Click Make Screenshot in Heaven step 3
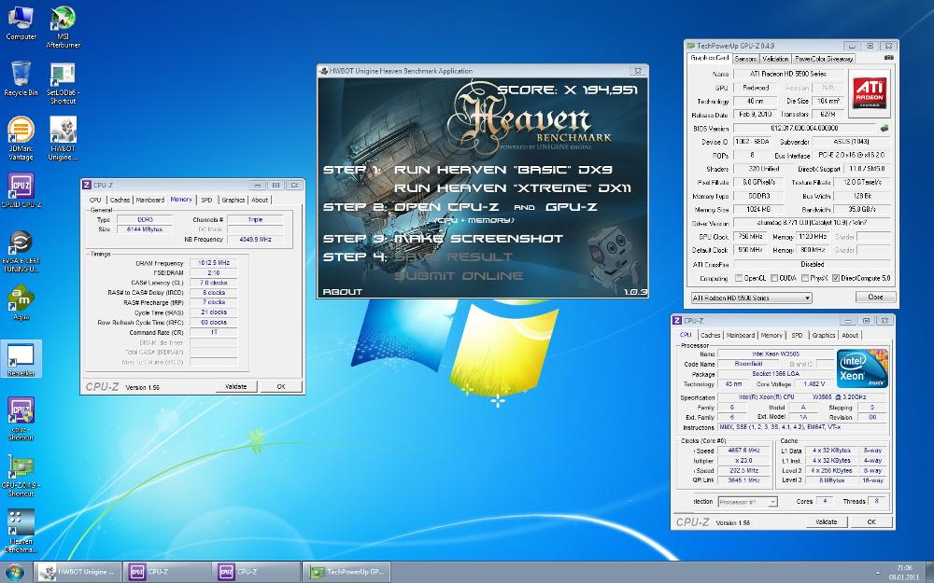This screenshot has height=583, width=934. point(479,239)
